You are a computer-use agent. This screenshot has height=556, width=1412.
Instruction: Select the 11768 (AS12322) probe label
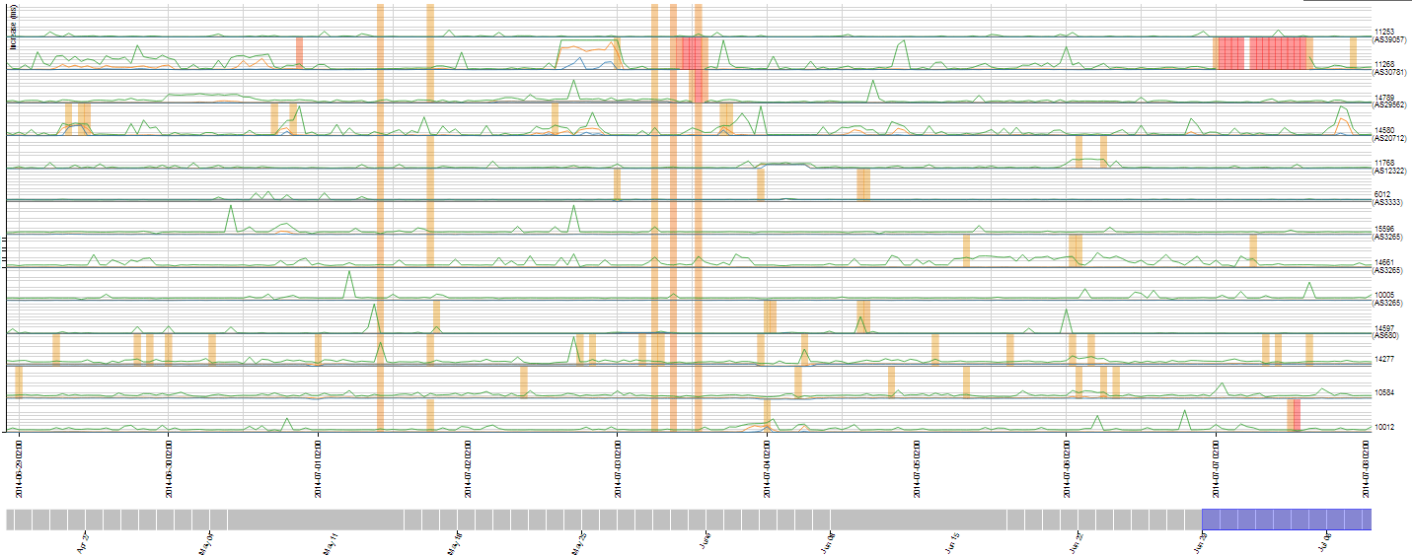1389,167
